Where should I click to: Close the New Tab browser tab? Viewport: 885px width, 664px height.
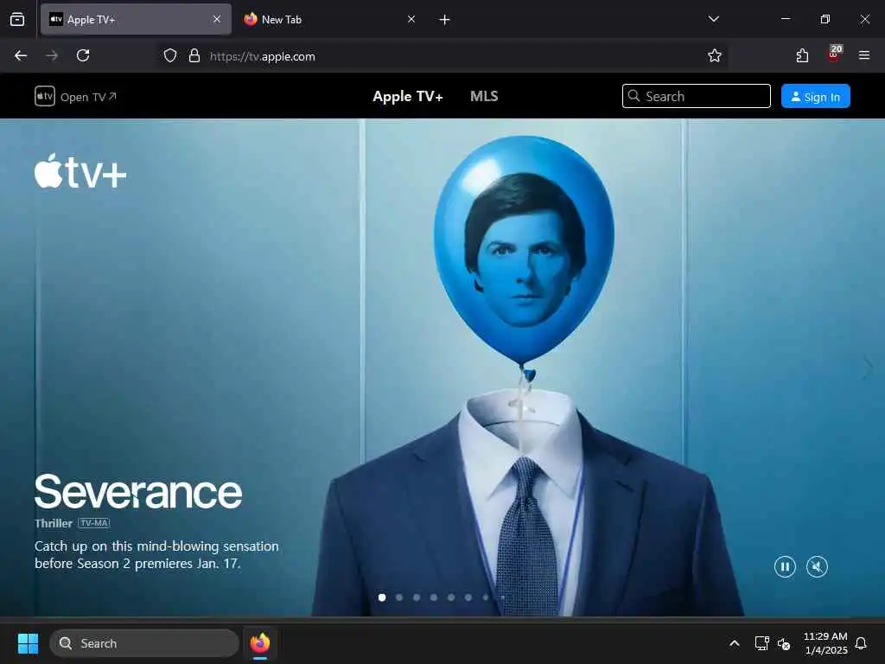[411, 19]
